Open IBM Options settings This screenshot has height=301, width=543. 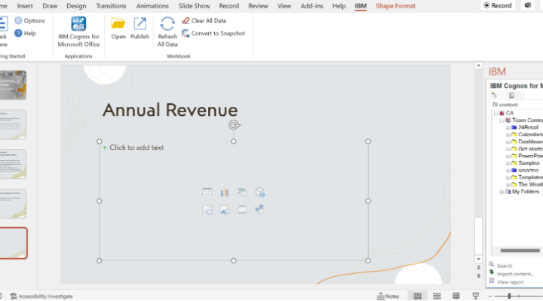(29, 21)
